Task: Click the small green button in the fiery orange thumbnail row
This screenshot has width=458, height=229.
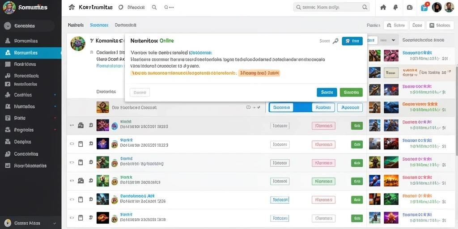Action: pos(356,218)
